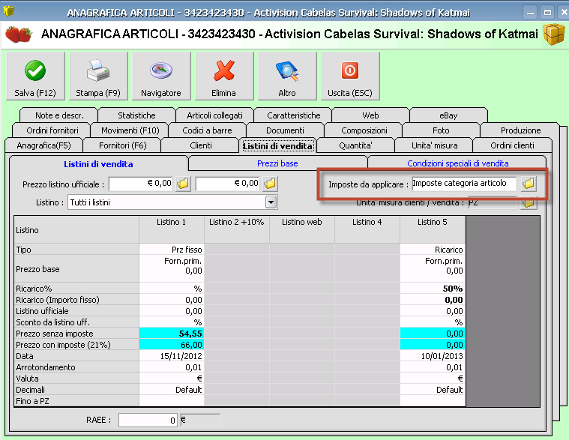
Task: Click the RAEE input field
Action: tap(148, 421)
